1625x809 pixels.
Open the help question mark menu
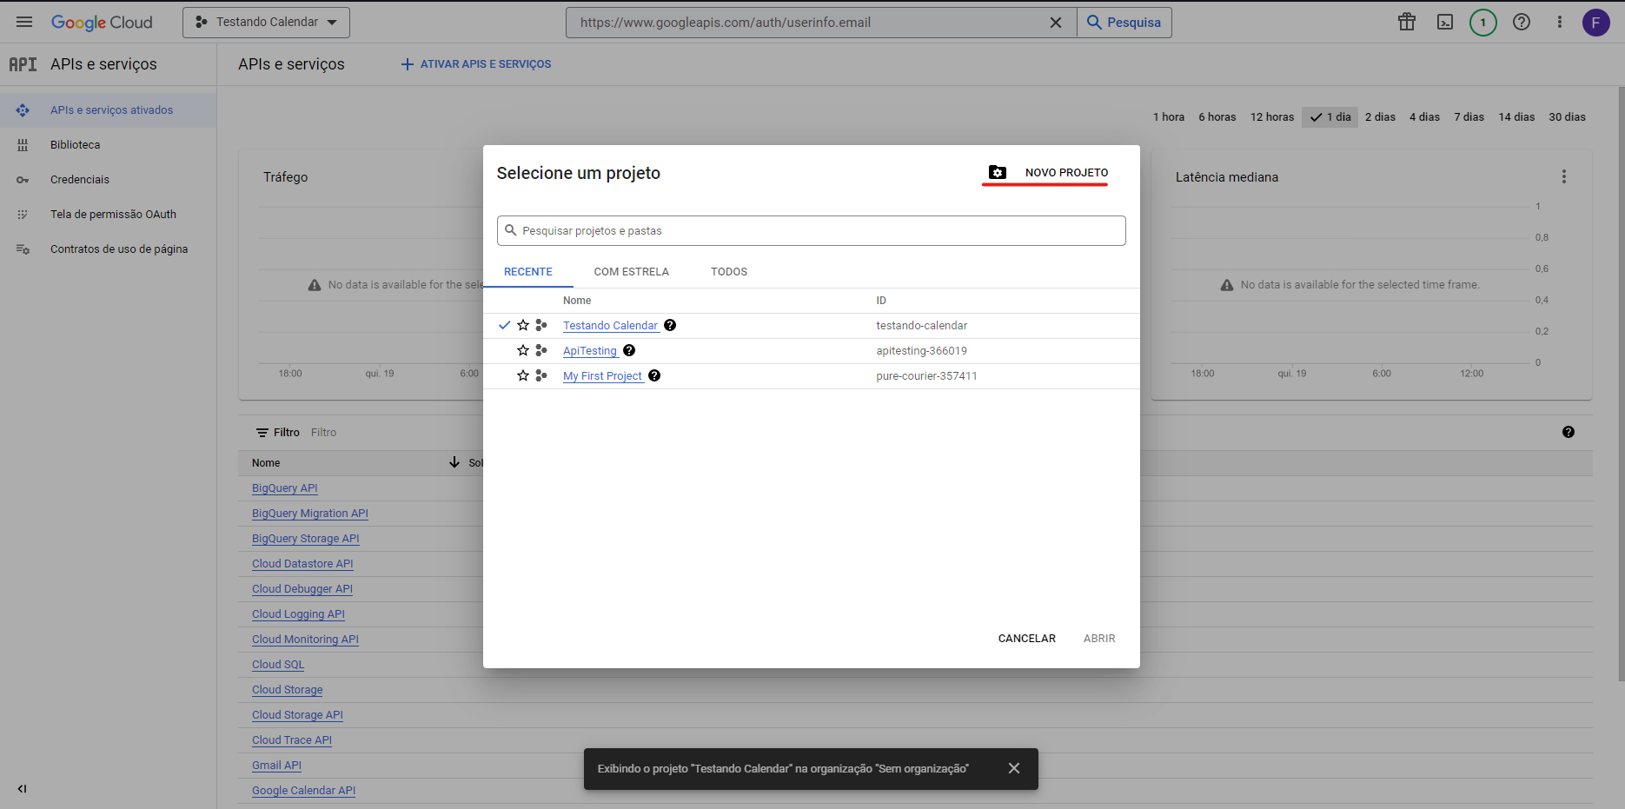(x=1521, y=23)
